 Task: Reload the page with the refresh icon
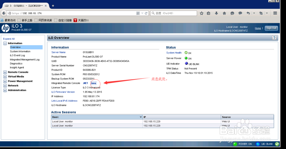click(146, 13)
